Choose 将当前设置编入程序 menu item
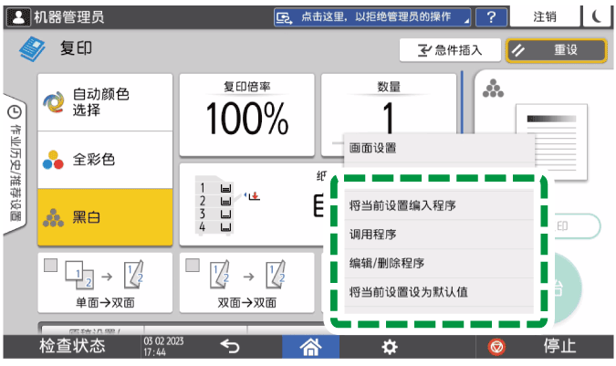The image size is (616, 366). click(x=439, y=205)
